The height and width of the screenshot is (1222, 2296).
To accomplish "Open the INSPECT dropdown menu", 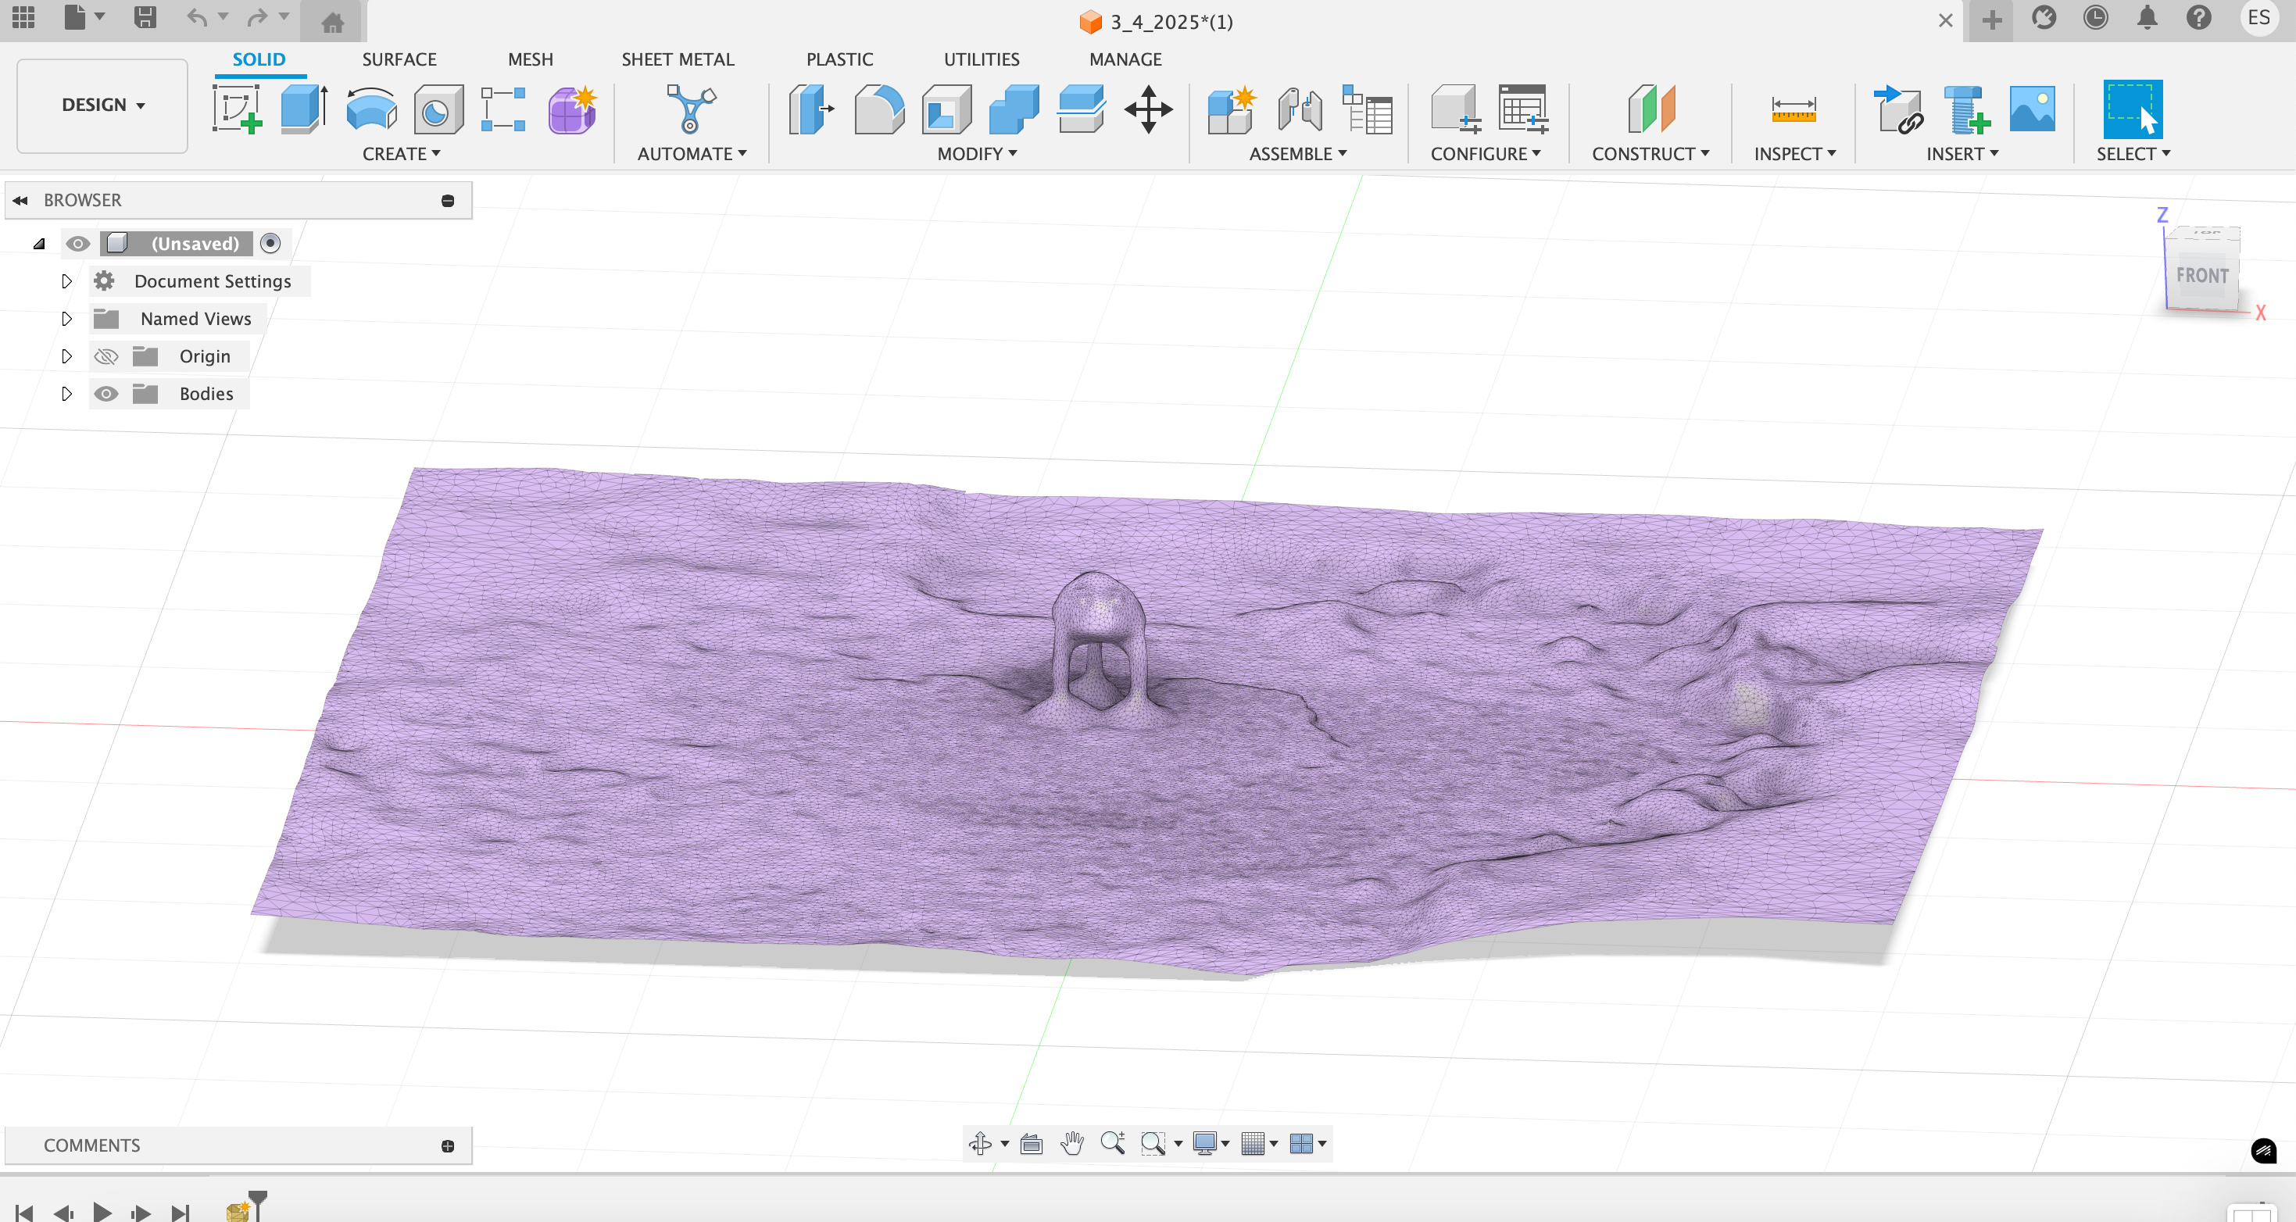I will 1795,153.
